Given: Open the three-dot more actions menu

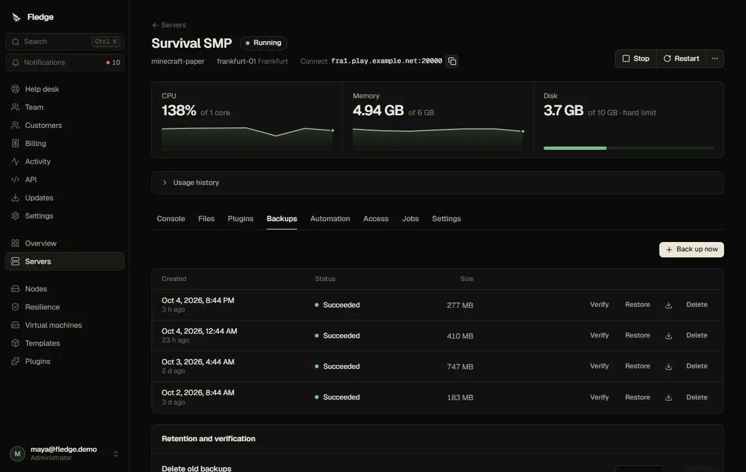Looking at the screenshot, I should coord(715,59).
